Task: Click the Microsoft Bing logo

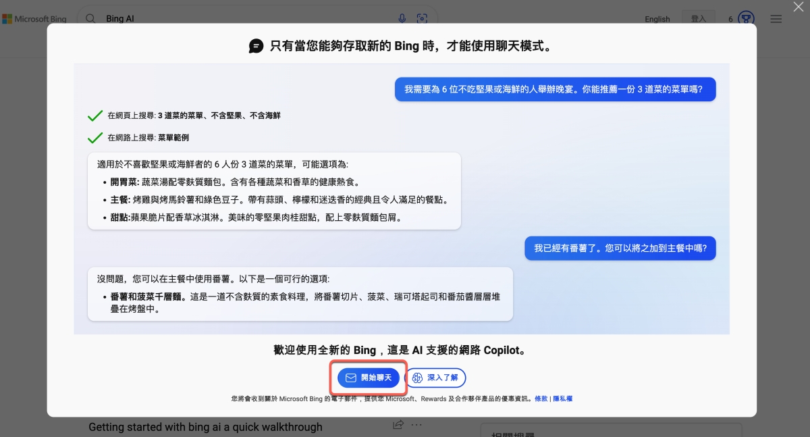Action: (34, 19)
